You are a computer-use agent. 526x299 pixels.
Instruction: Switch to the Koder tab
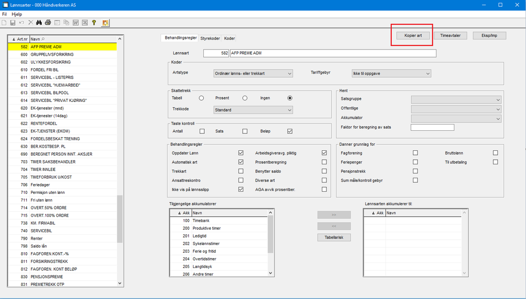tap(230, 38)
